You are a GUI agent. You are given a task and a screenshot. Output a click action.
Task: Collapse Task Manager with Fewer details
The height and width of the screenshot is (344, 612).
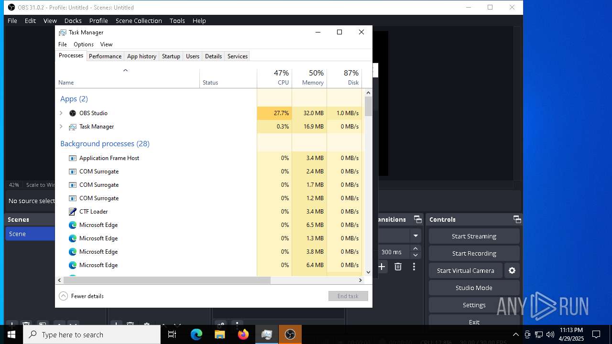(x=81, y=296)
